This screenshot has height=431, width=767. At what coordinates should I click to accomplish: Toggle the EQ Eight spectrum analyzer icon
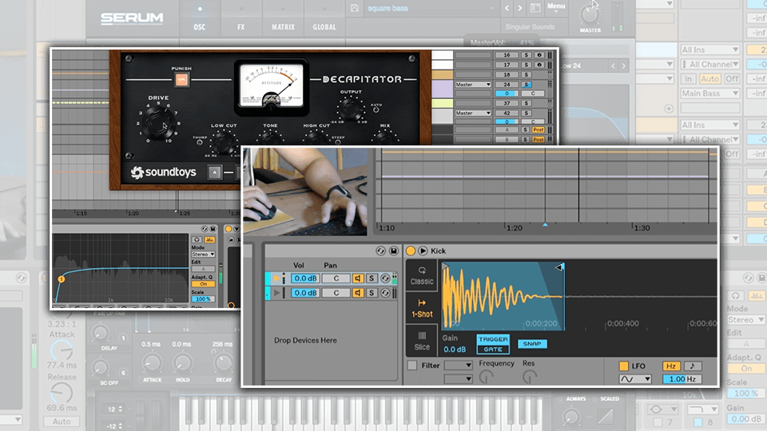[x=210, y=239]
